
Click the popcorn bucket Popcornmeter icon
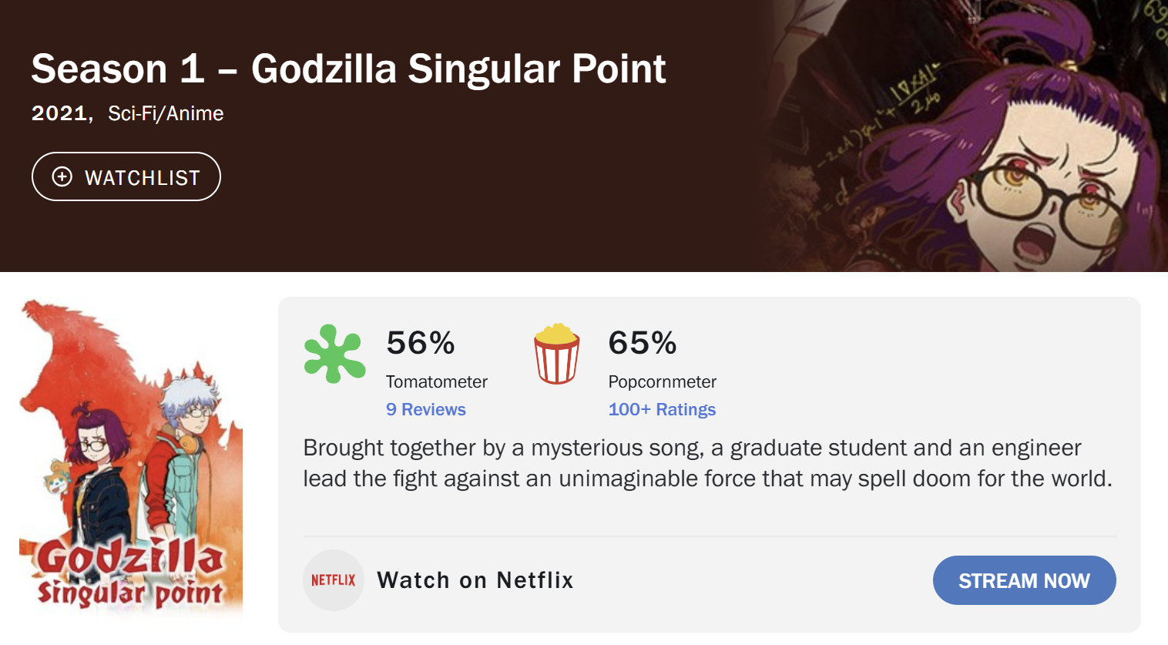pos(556,354)
